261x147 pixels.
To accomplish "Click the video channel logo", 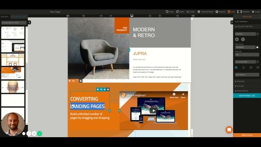I will click(x=123, y=95).
